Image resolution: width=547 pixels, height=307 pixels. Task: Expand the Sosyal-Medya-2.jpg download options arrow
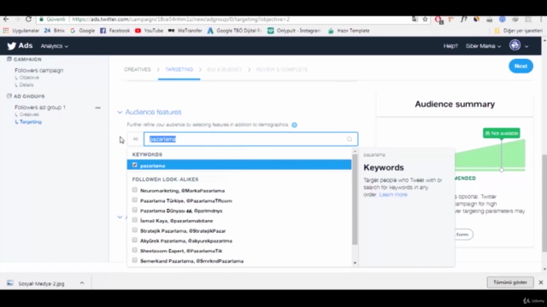click(82, 283)
